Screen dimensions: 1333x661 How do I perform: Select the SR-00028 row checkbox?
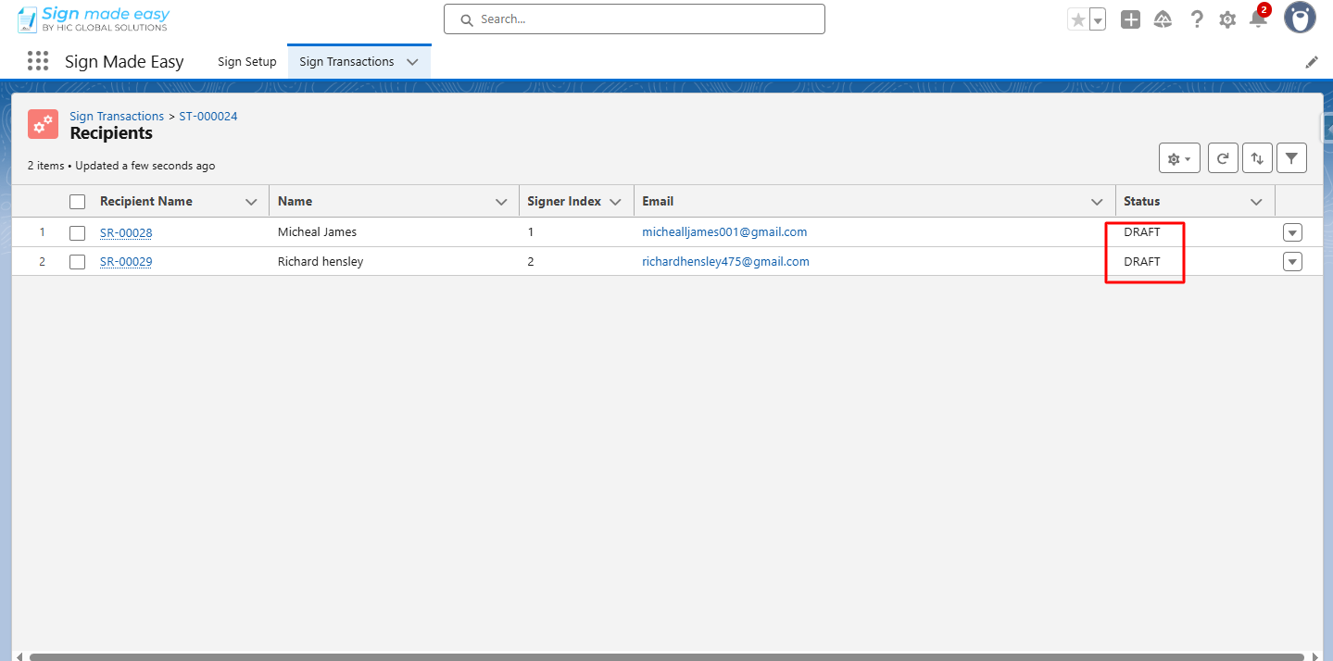pyautogui.click(x=78, y=232)
